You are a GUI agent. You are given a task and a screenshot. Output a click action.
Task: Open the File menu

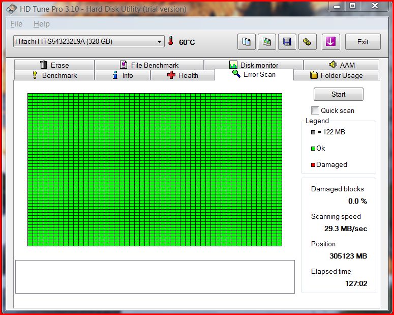(16, 24)
